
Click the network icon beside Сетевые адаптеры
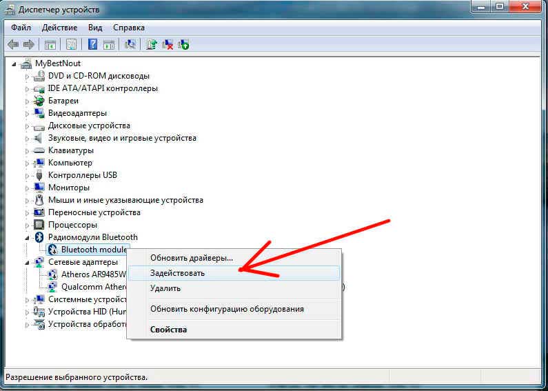tap(39, 262)
